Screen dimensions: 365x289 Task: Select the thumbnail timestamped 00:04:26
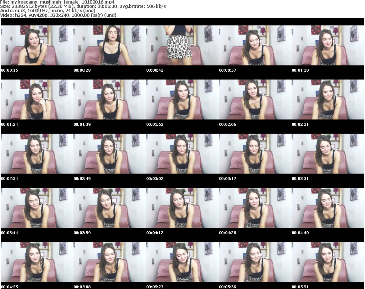click(255, 208)
